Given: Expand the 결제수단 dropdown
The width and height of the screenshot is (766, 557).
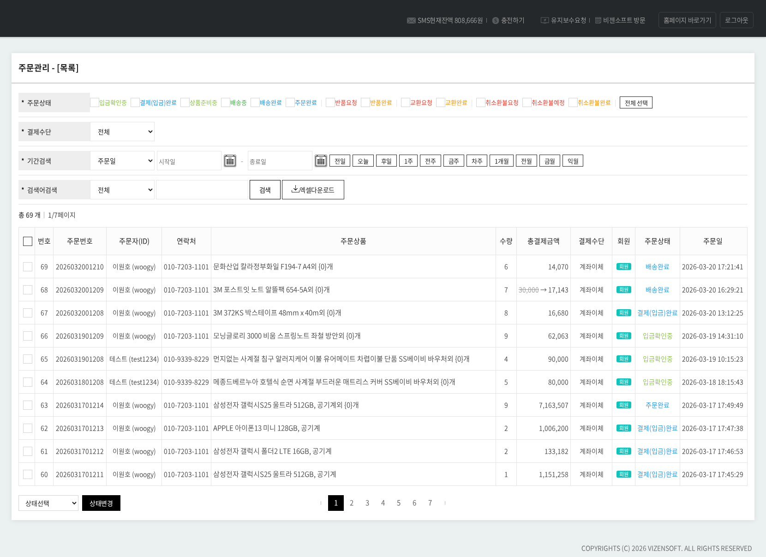Looking at the screenshot, I should 122,132.
